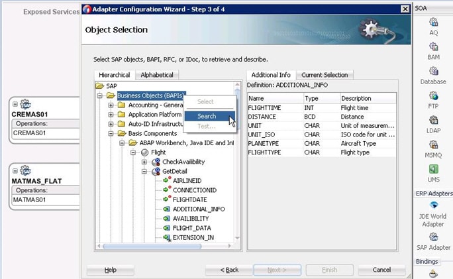Click the MATMAS_FLAT service gear icon
This screenshot has height=279, width=453.
(x=25, y=170)
